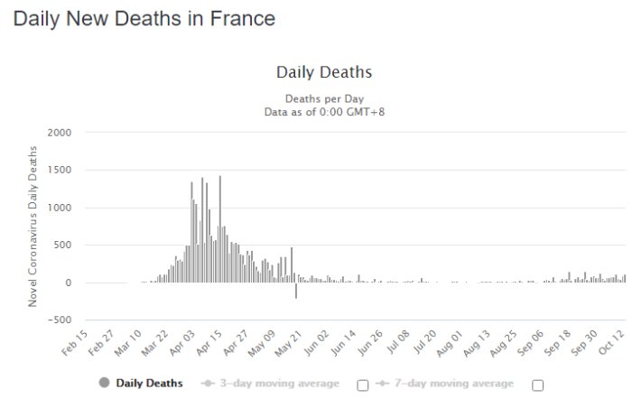
Task: Click the tallest bar near Apr 15
Action: (219, 229)
